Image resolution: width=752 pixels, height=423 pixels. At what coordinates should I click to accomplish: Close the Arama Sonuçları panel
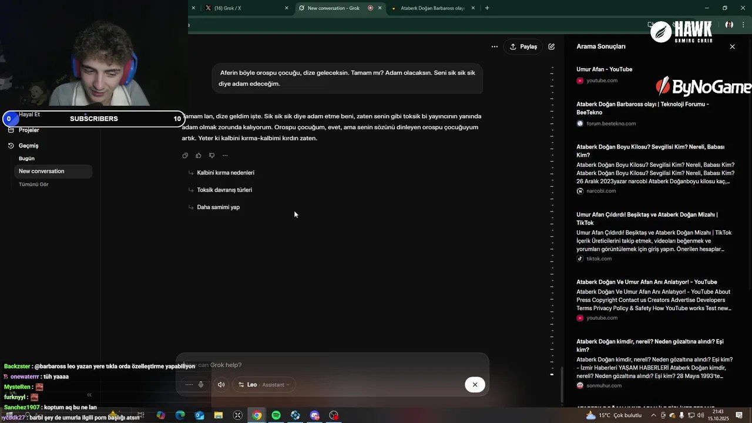pyautogui.click(x=732, y=46)
